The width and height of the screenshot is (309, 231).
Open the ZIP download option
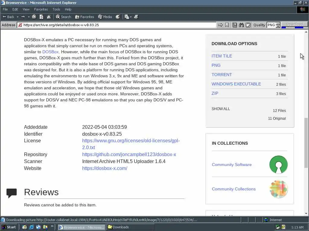click(x=215, y=93)
